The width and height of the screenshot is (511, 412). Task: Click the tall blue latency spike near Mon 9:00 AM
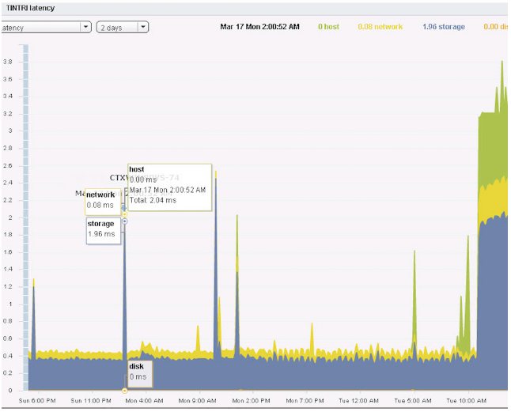click(x=216, y=267)
